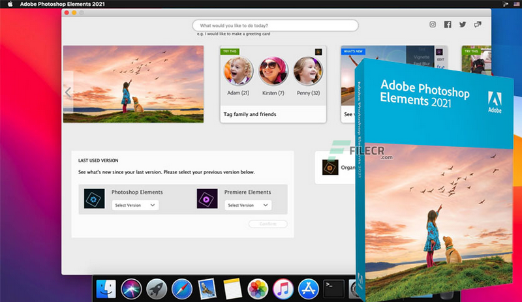
Task: Click the Apple menu logo
Action: pyautogui.click(x=10, y=4)
